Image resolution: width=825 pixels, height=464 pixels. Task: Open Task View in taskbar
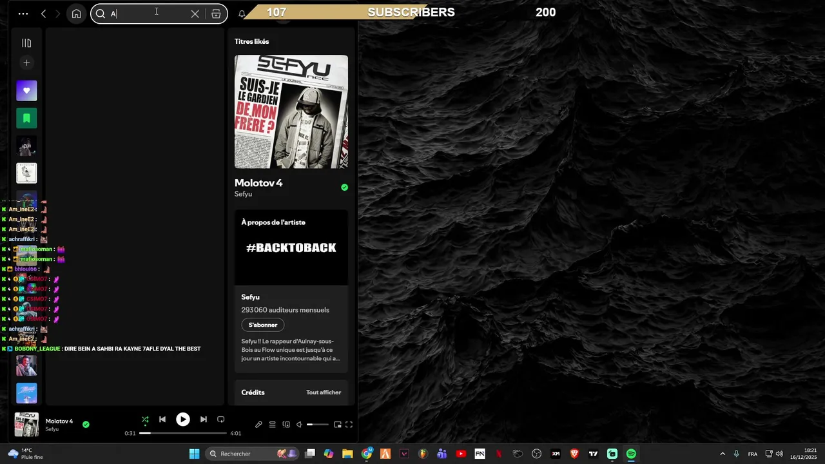310,454
